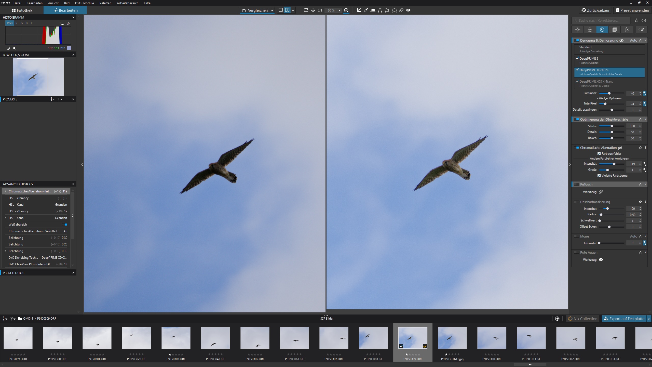Image resolution: width=652 pixels, height=367 pixels.
Task: Switch to single image view
Action: coord(281,10)
